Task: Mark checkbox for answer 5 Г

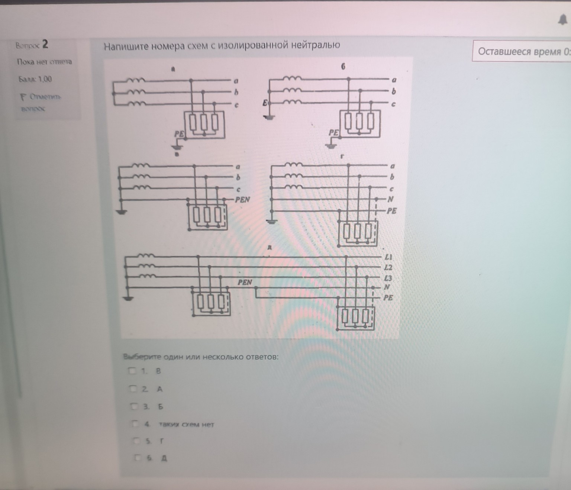Action: pos(137,441)
